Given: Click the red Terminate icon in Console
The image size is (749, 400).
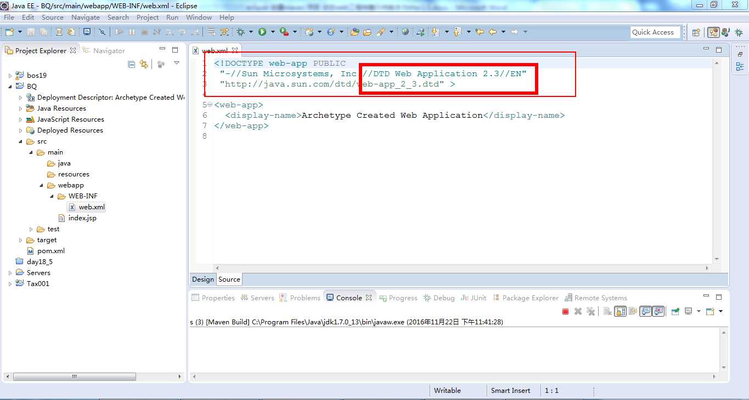Looking at the screenshot, I should [565, 311].
